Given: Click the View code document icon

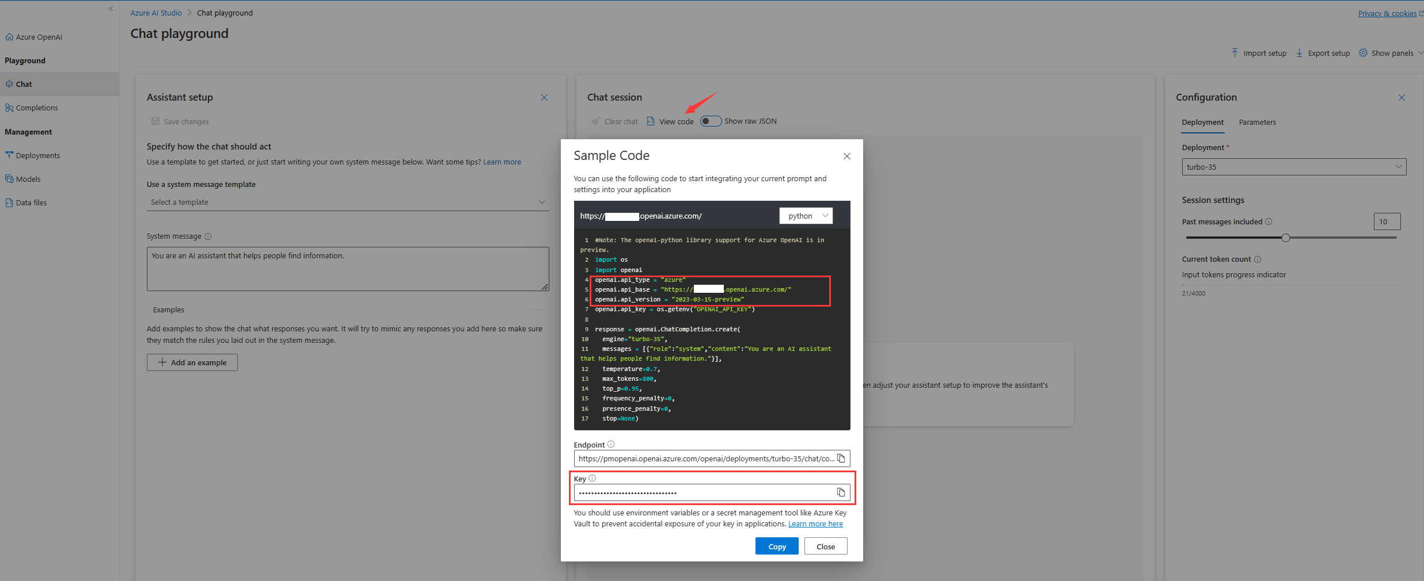Looking at the screenshot, I should 651,121.
